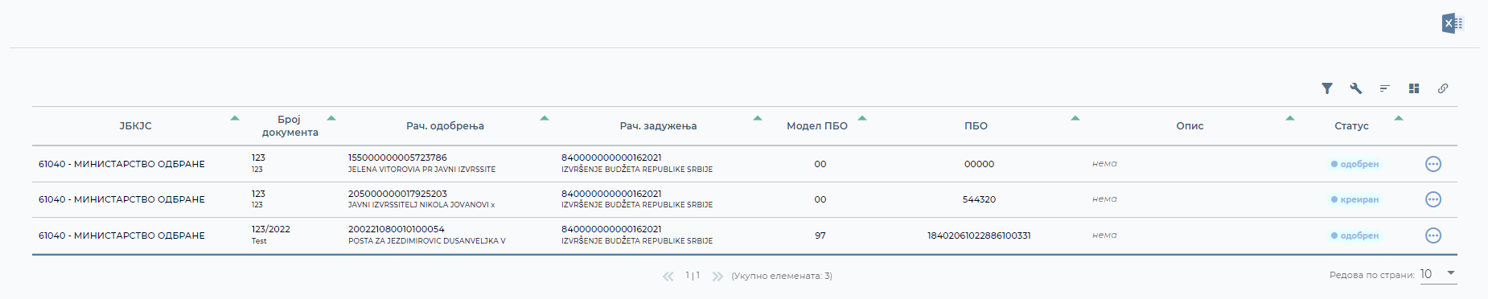The image size is (1488, 299).
Task: Open row actions for ПБО 00000 row
Action: tap(1433, 164)
